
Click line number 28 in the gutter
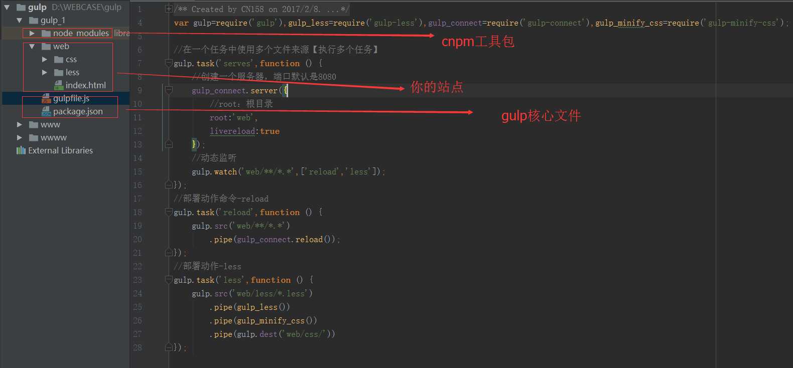click(x=138, y=348)
